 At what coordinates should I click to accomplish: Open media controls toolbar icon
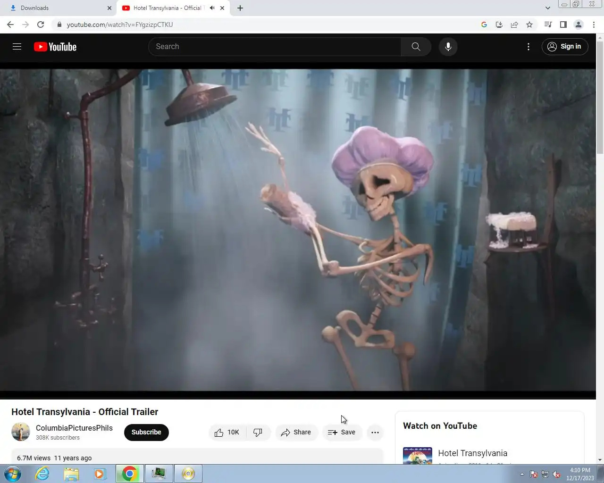pyautogui.click(x=548, y=25)
